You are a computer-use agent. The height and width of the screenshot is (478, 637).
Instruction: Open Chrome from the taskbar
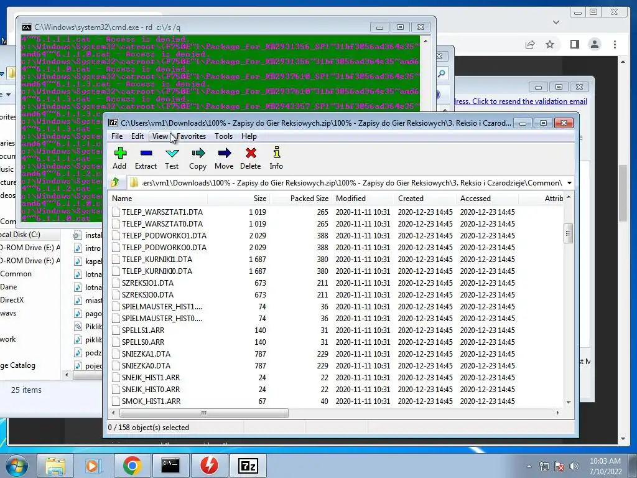133,466
